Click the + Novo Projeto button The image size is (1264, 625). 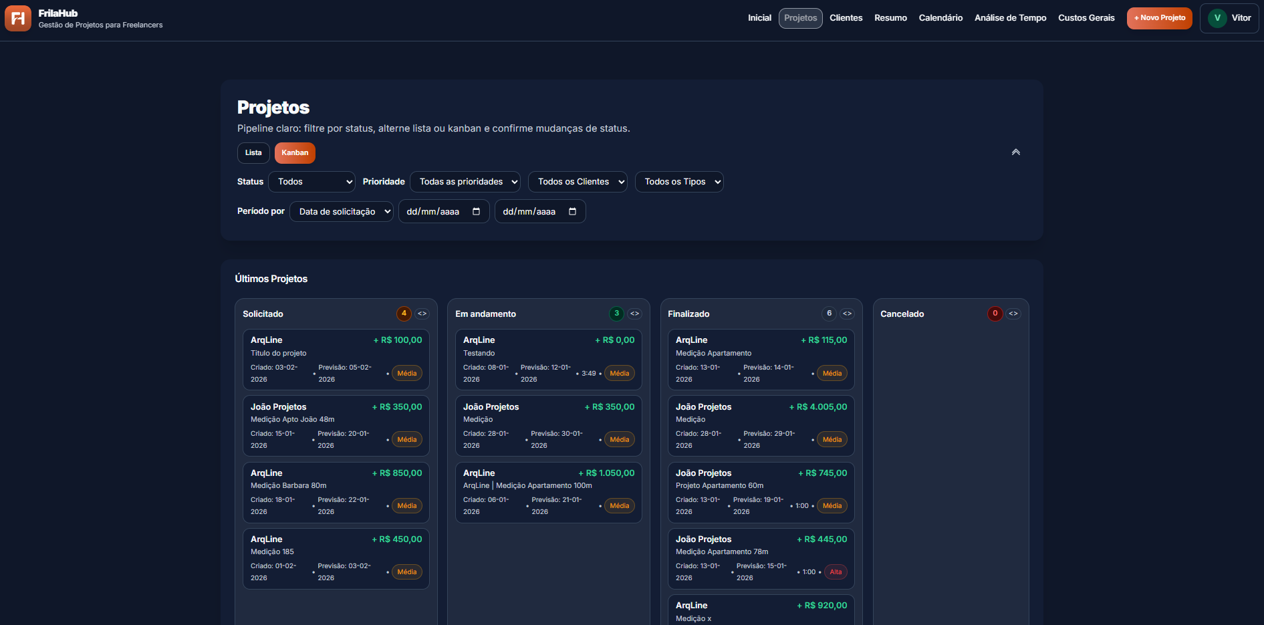tap(1159, 18)
